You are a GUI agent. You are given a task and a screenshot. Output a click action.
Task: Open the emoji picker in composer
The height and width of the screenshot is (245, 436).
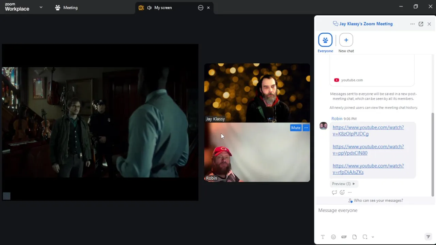pyautogui.click(x=333, y=237)
